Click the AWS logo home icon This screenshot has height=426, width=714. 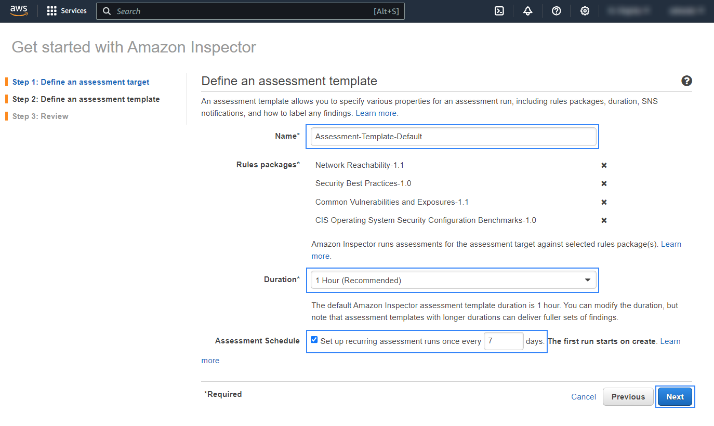19,11
